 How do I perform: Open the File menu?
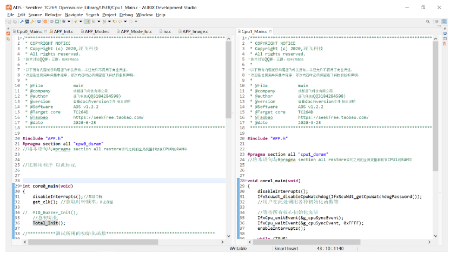(11, 15)
